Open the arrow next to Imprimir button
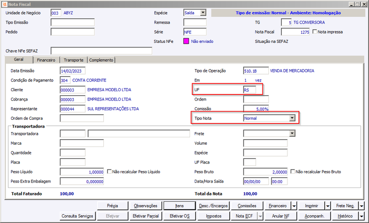This screenshot has height=223, width=369. click(328, 206)
